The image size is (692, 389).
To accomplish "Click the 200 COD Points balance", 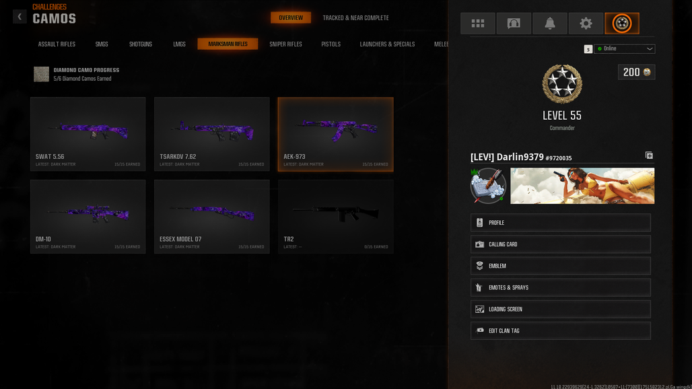I will 636,72.
